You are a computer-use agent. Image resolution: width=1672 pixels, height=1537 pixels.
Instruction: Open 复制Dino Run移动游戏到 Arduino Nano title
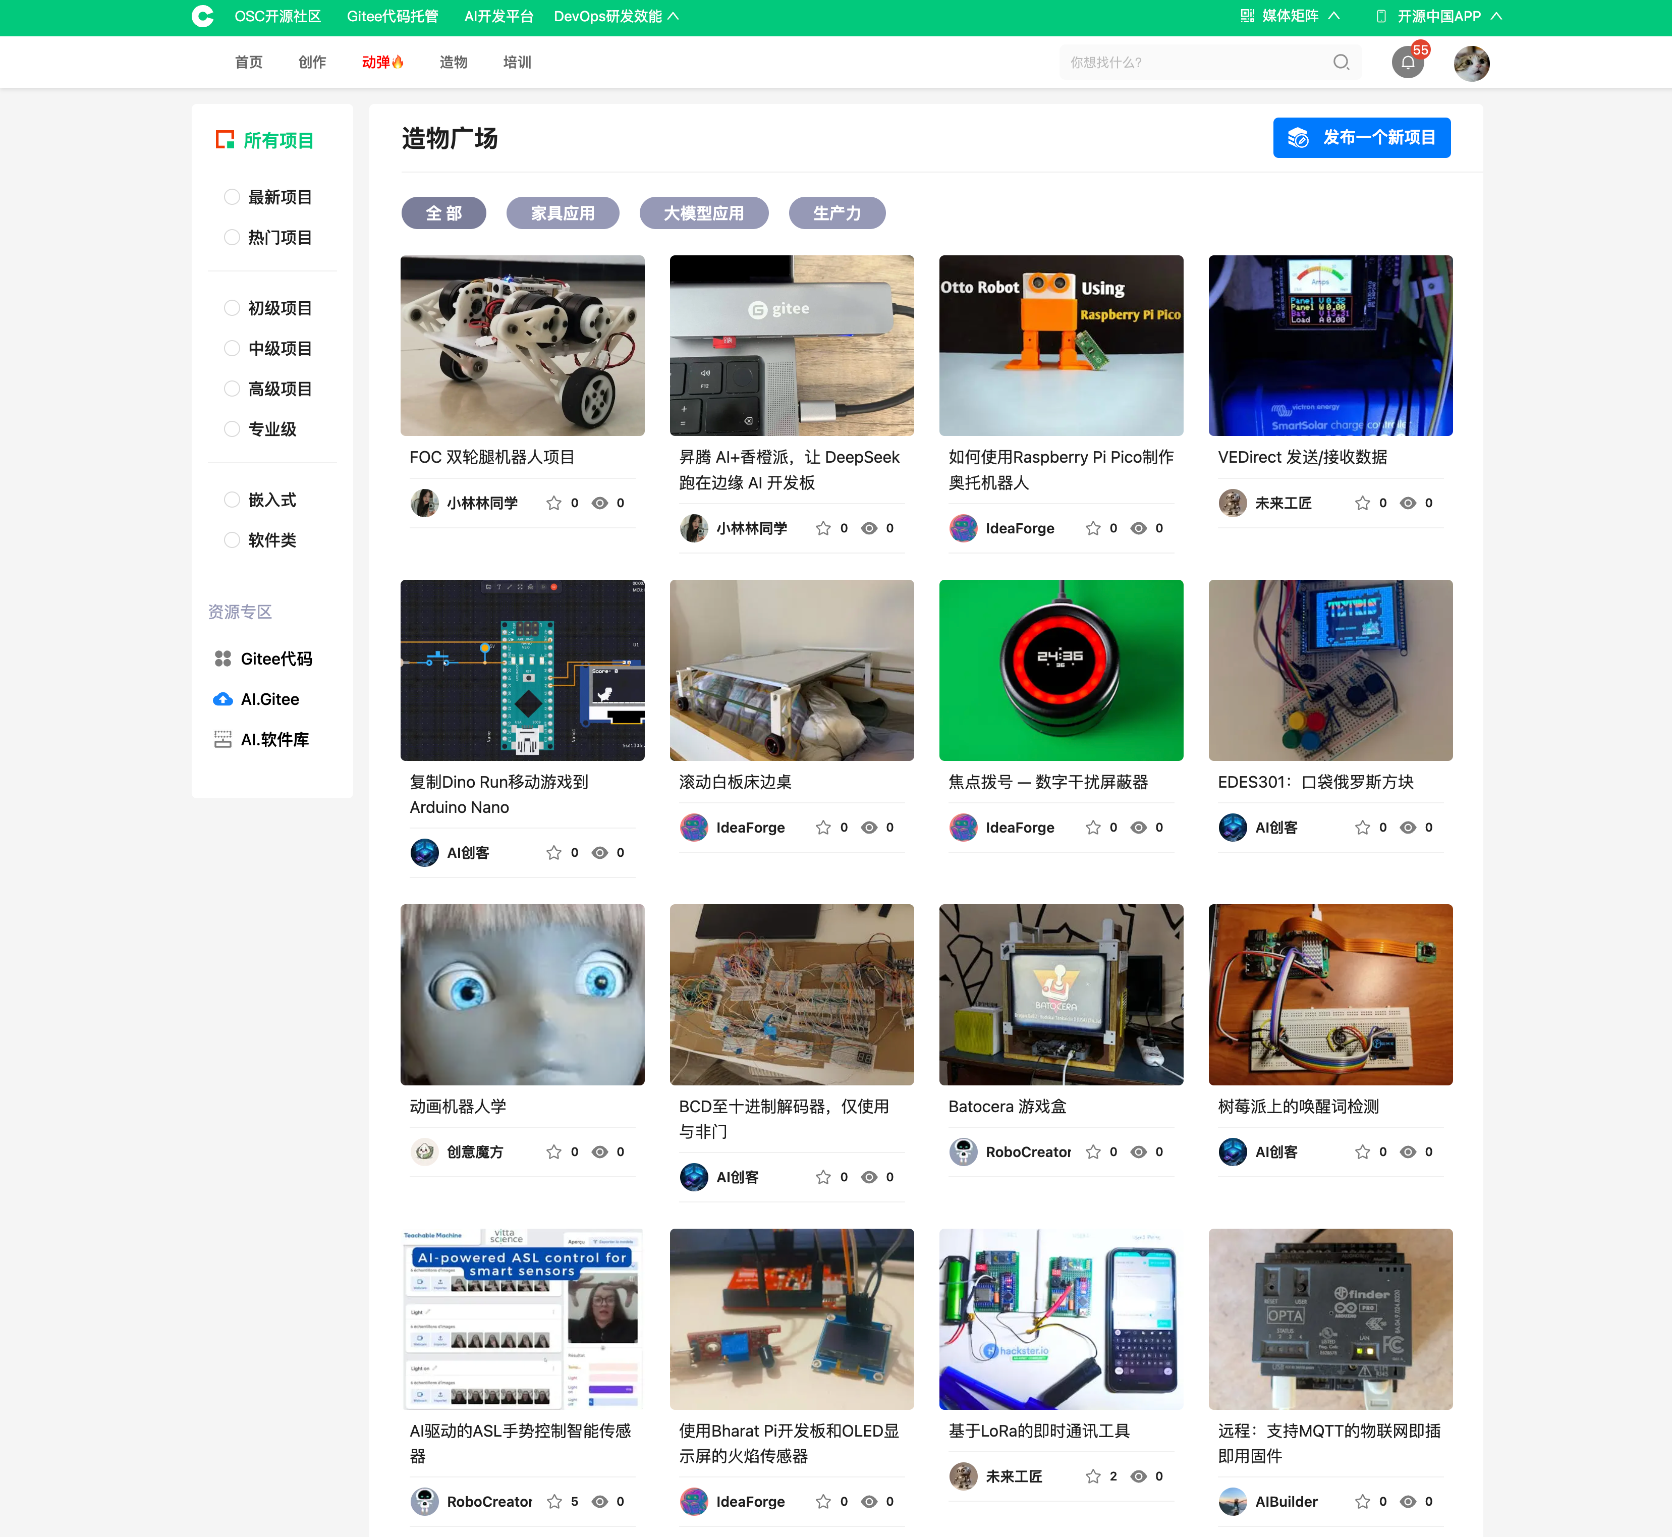click(x=499, y=794)
